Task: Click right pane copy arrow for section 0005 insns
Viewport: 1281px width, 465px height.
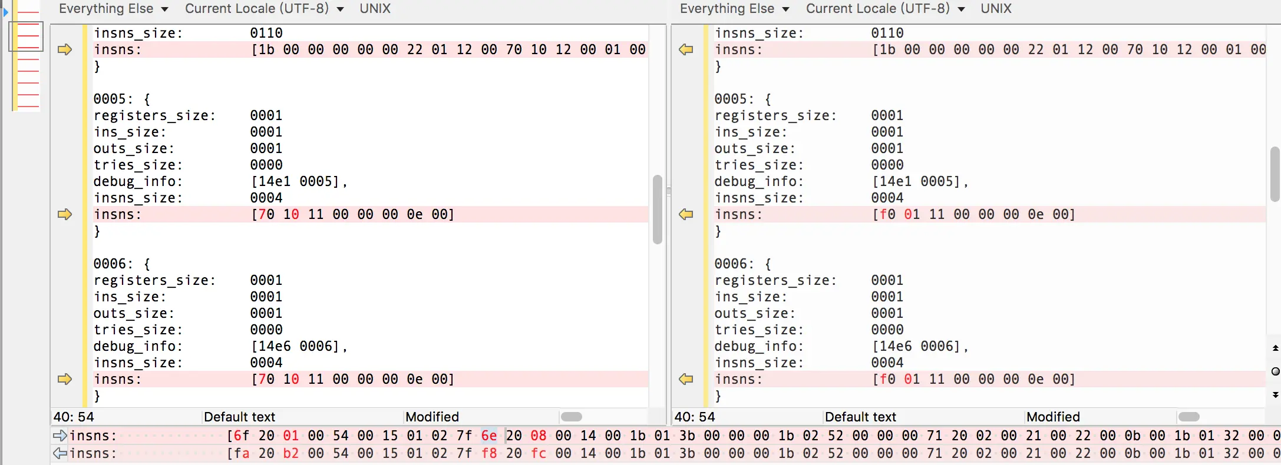Action: click(686, 214)
